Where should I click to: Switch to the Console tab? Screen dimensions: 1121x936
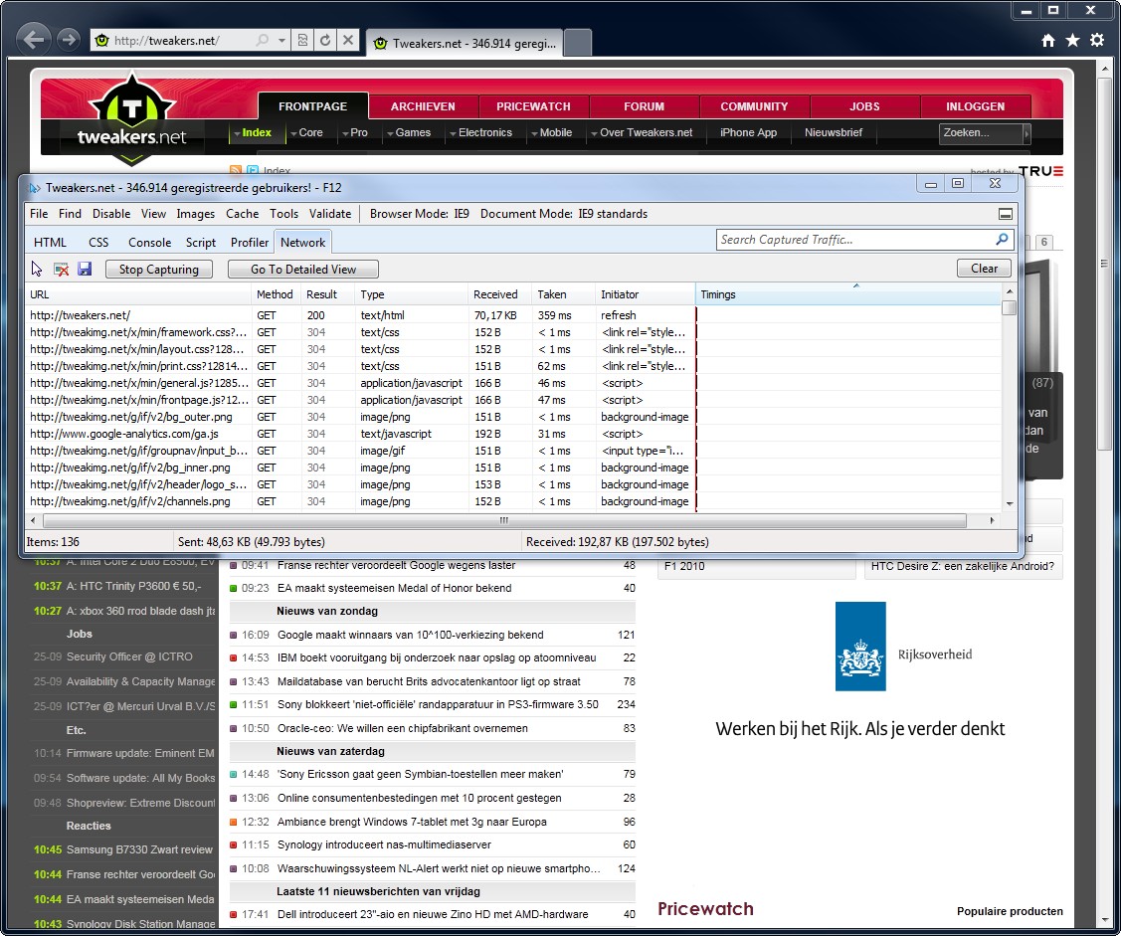pyautogui.click(x=149, y=243)
